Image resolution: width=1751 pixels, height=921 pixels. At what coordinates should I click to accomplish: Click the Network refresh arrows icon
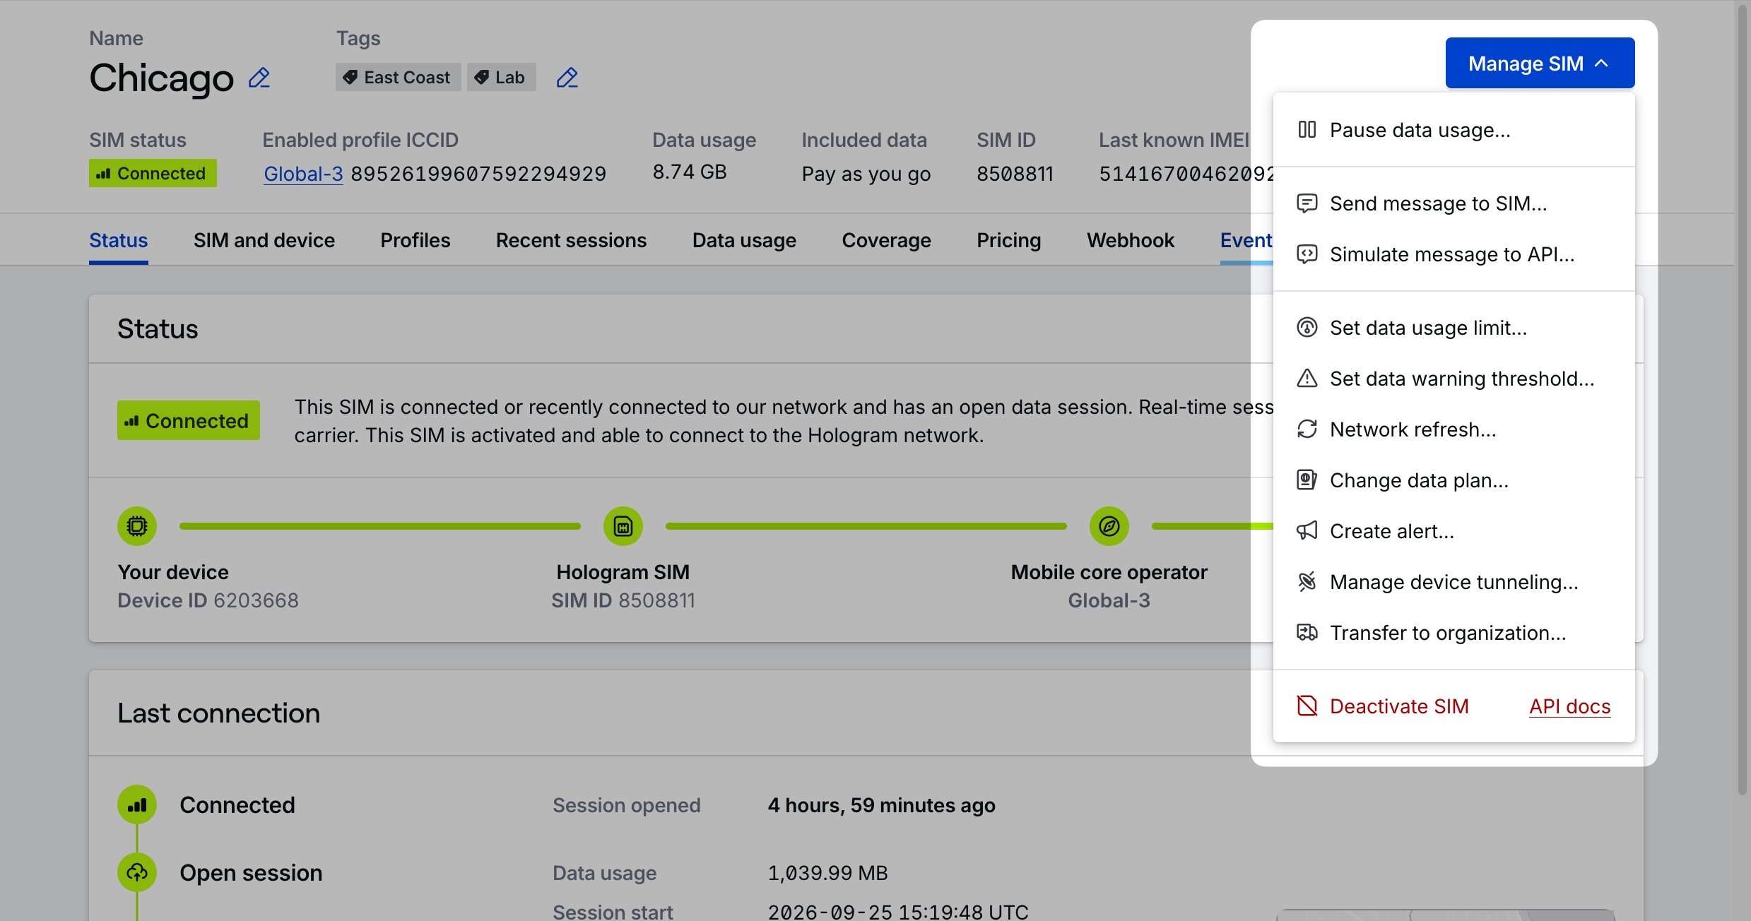(1307, 429)
